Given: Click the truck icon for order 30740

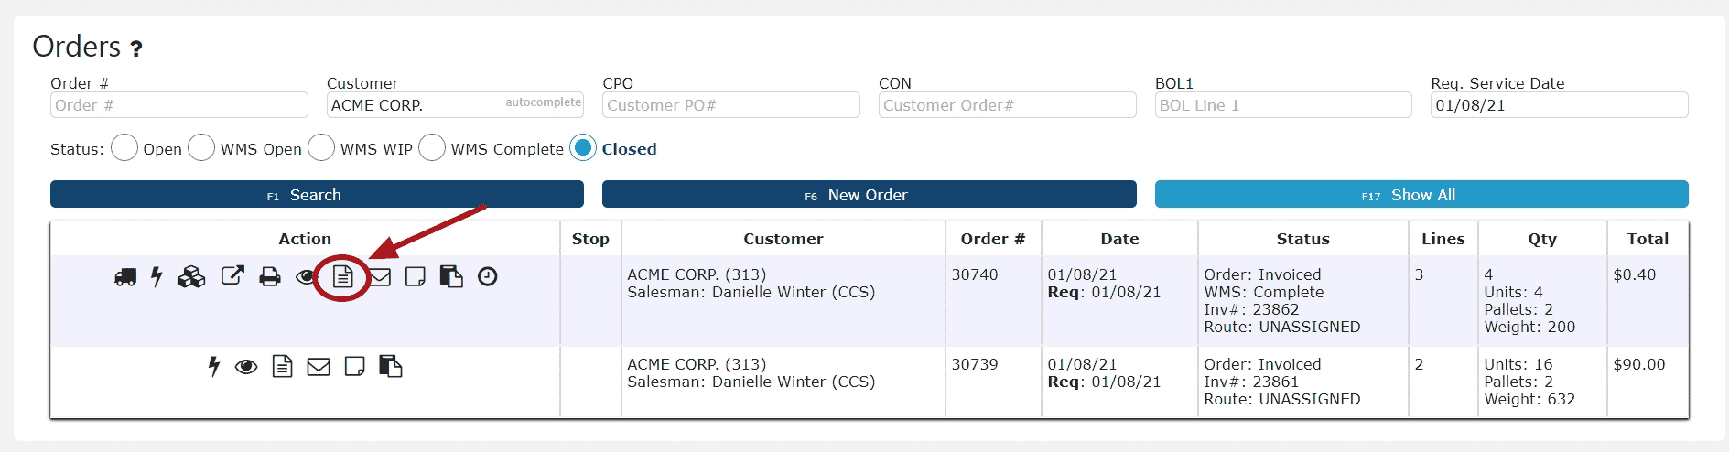Looking at the screenshot, I should (125, 276).
